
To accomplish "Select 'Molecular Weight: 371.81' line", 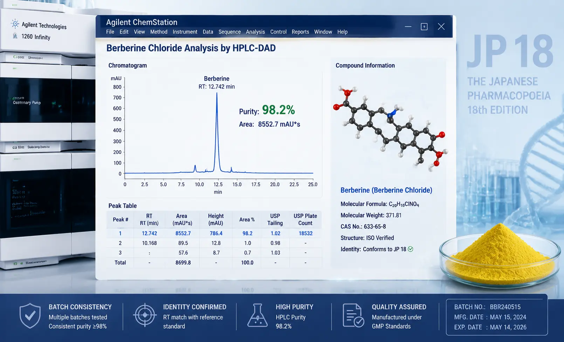I will point(371,215).
